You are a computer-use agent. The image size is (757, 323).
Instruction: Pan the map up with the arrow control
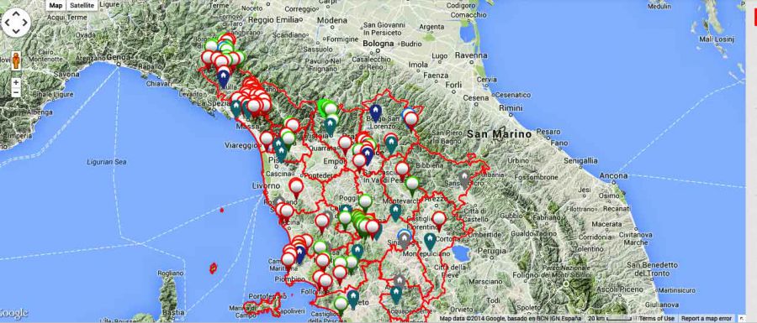[16, 14]
